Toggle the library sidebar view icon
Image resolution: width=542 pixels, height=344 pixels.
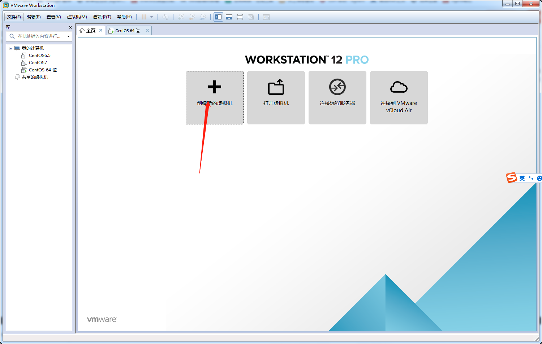point(218,17)
